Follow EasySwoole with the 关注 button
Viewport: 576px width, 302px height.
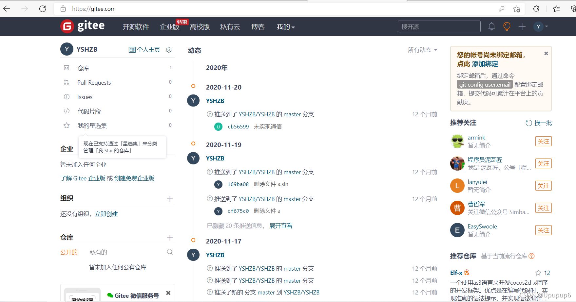coord(544,230)
